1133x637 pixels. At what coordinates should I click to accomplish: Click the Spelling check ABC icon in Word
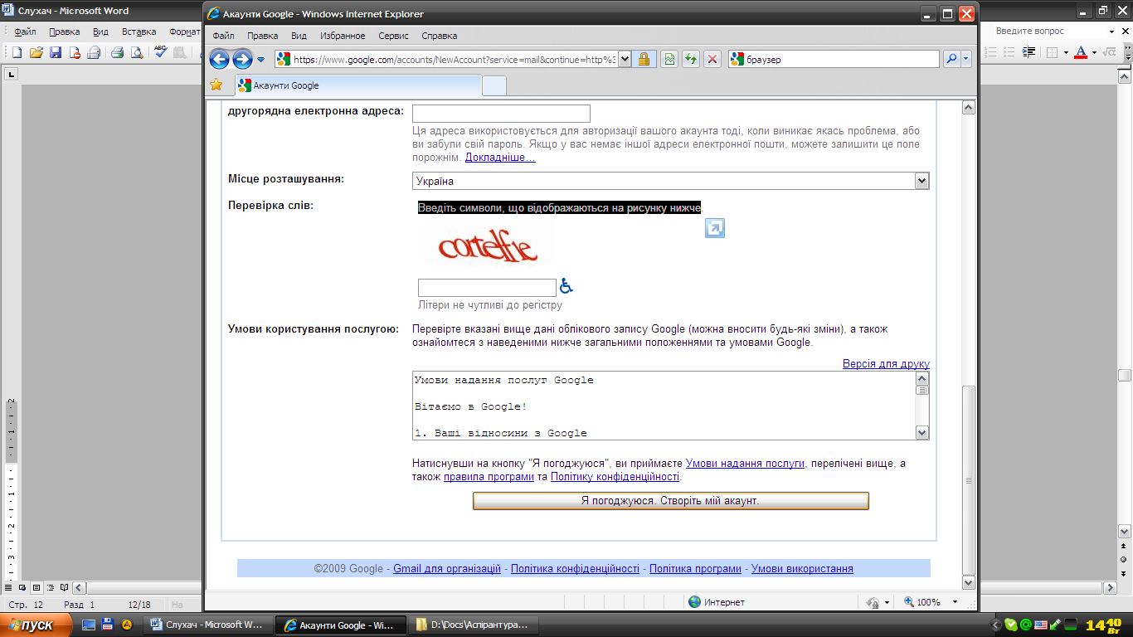point(161,52)
